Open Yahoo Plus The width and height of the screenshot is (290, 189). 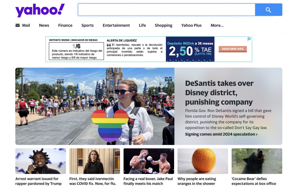coord(191,25)
